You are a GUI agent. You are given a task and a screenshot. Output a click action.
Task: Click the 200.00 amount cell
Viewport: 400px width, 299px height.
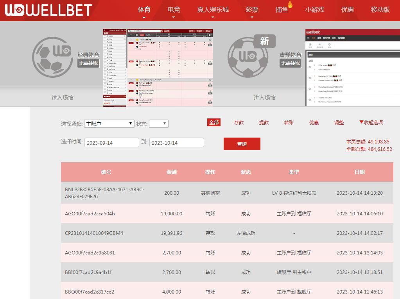(x=172, y=193)
